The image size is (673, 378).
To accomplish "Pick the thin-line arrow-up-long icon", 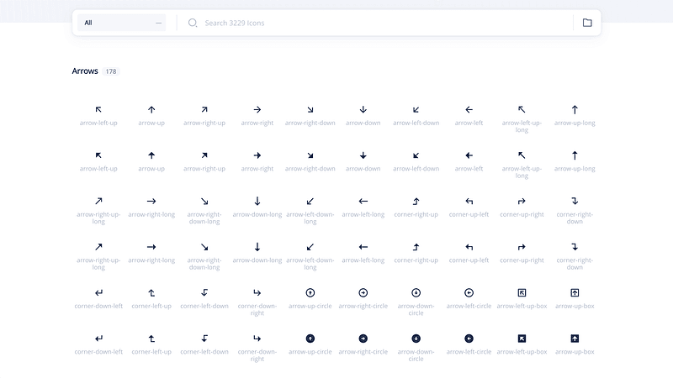I will (x=575, y=110).
